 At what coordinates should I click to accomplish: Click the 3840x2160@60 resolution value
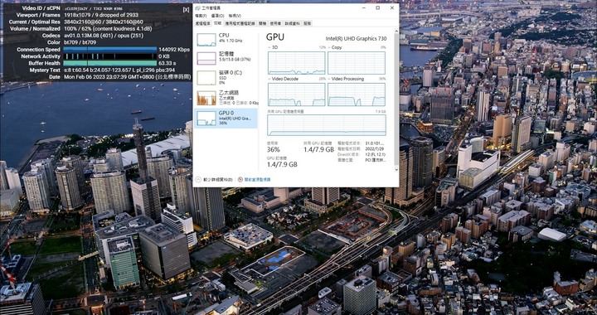tap(103, 22)
